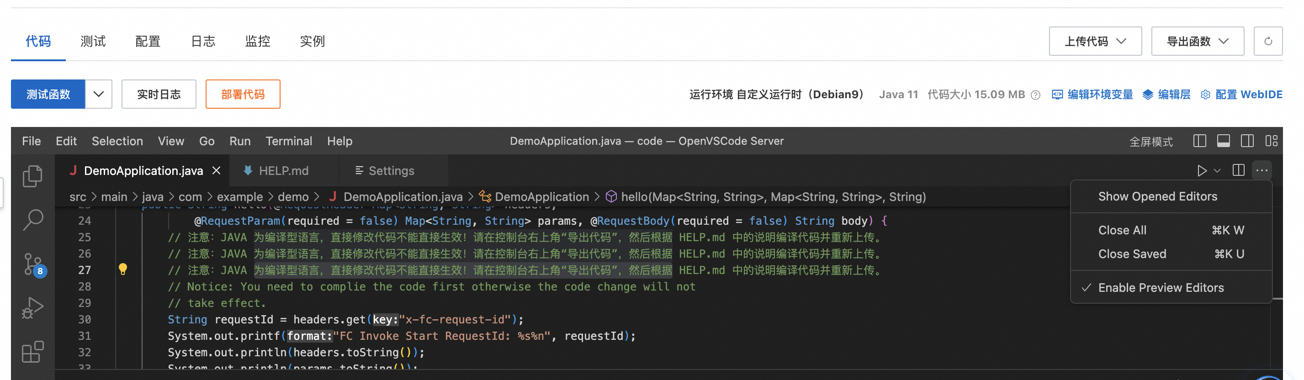Toggle bottom panel layout icon
Screen dimensions: 1304x380
pos(1223,141)
